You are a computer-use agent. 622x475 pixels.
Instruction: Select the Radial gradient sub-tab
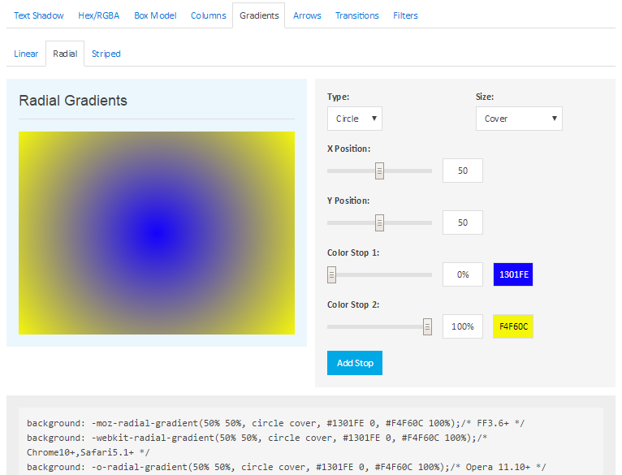(65, 54)
